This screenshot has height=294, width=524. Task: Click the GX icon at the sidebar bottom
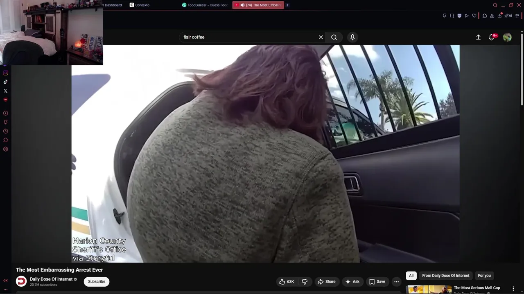[x=6, y=281]
